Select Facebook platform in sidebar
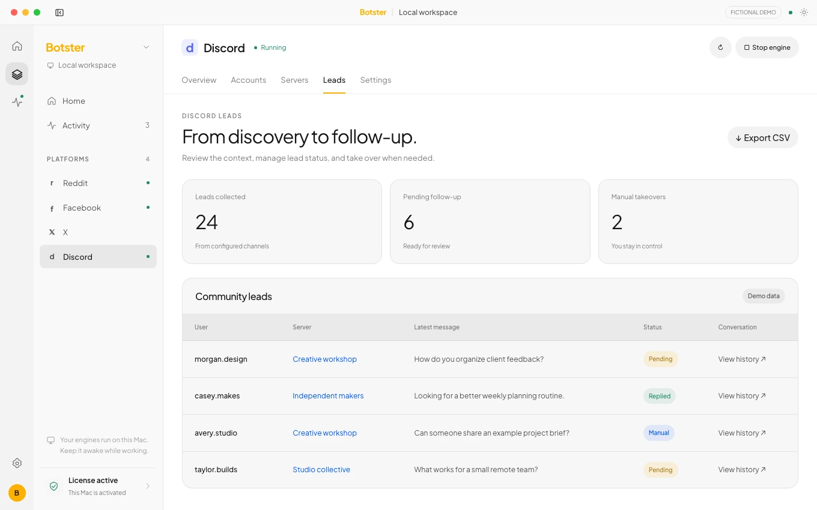Viewport: 817px width, 510px height. click(99, 208)
